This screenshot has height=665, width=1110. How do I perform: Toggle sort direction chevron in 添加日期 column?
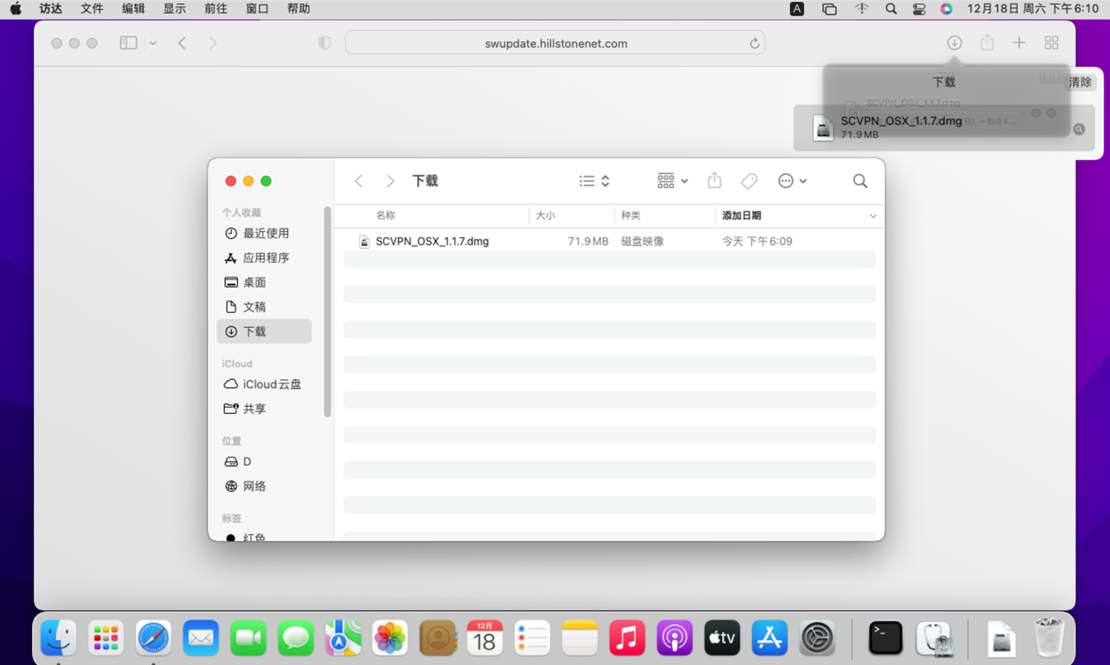pos(873,216)
